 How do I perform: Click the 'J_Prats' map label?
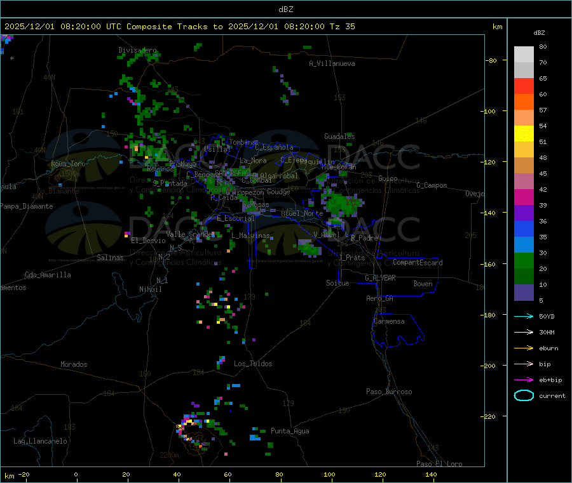coord(351,258)
